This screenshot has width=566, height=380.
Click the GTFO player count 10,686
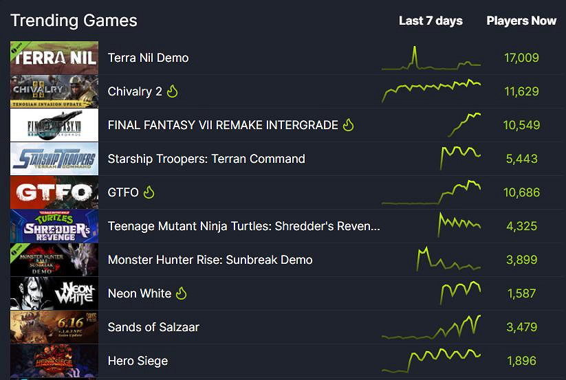point(521,192)
